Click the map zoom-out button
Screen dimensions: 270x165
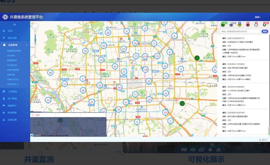pyautogui.click(x=35, y=57)
